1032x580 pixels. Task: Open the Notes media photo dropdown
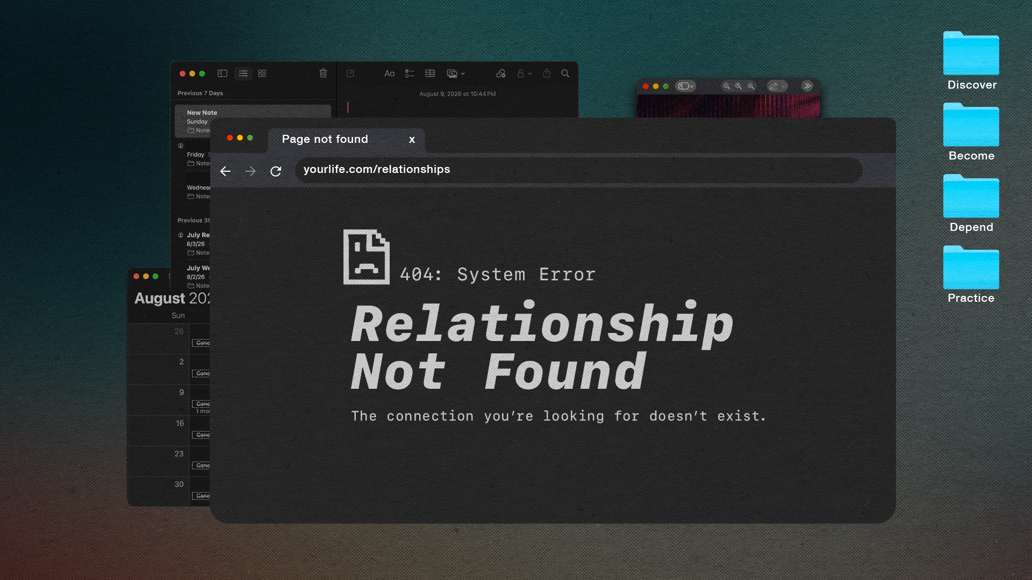point(456,74)
